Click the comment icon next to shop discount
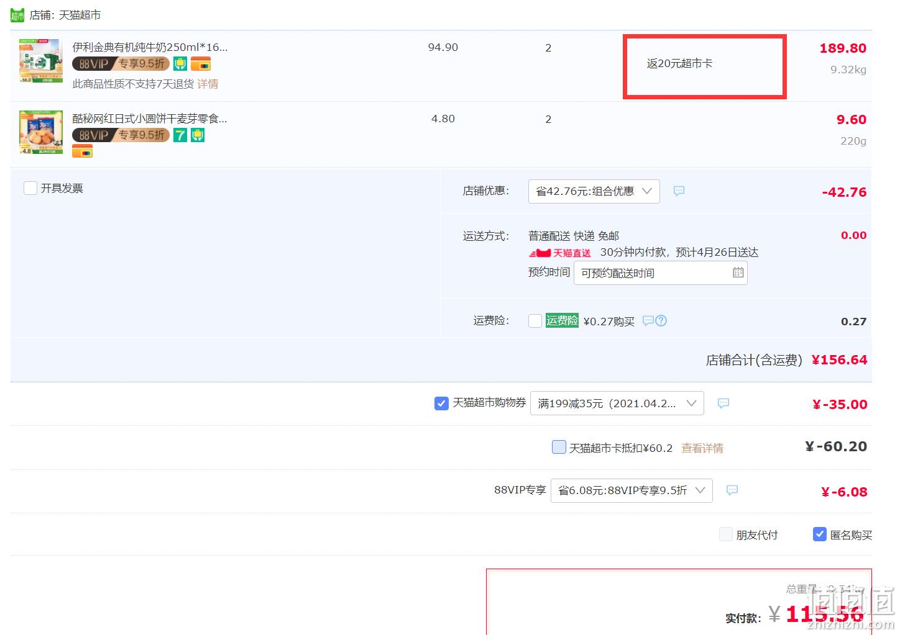Image resolution: width=900 pixels, height=635 pixels. (x=679, y=191)
